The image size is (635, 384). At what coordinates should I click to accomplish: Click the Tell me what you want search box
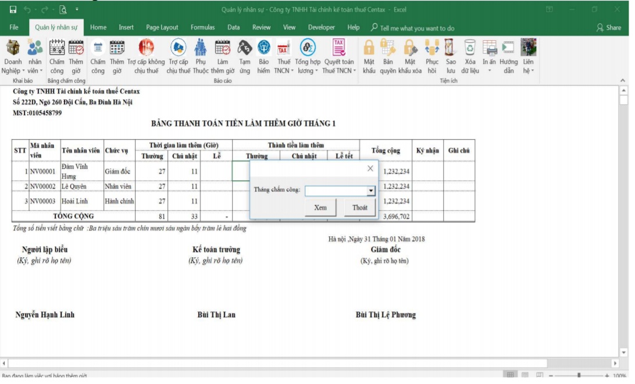(417, 28)
